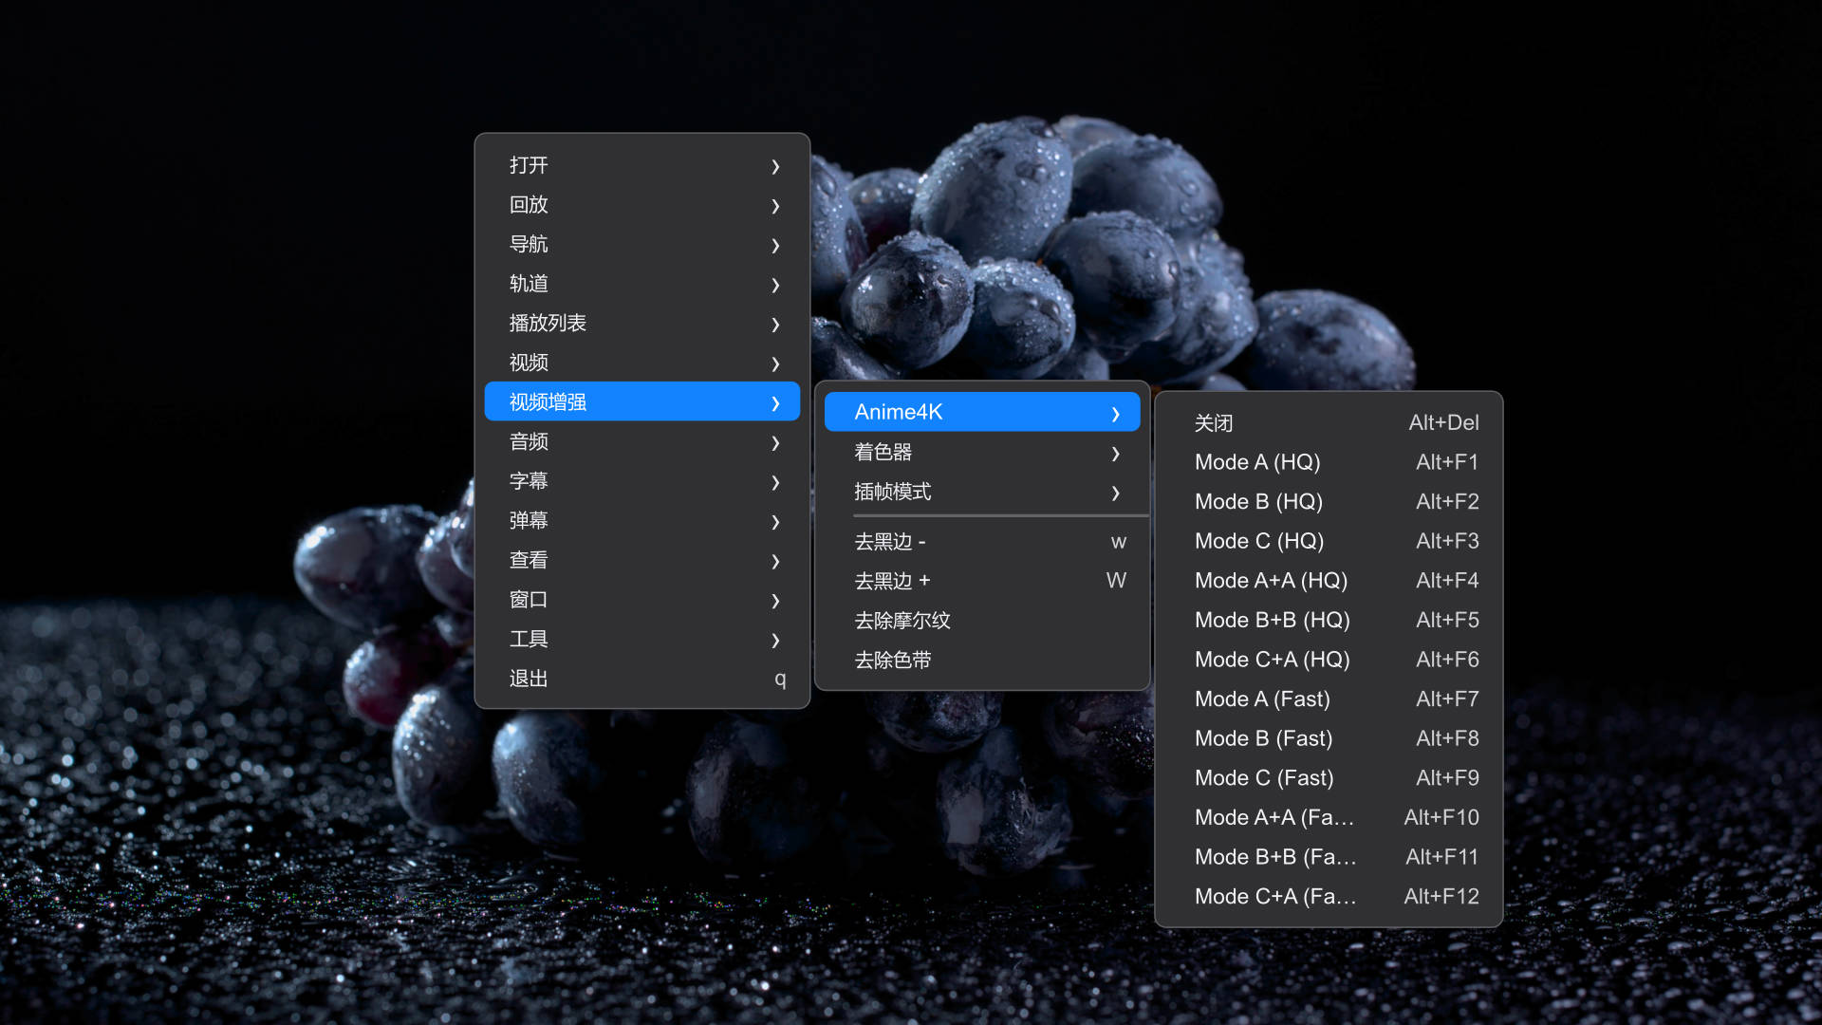This screenshot has height=1025, width=1822.
Task: Apply the 去除色带 filter
Action: 982,661
